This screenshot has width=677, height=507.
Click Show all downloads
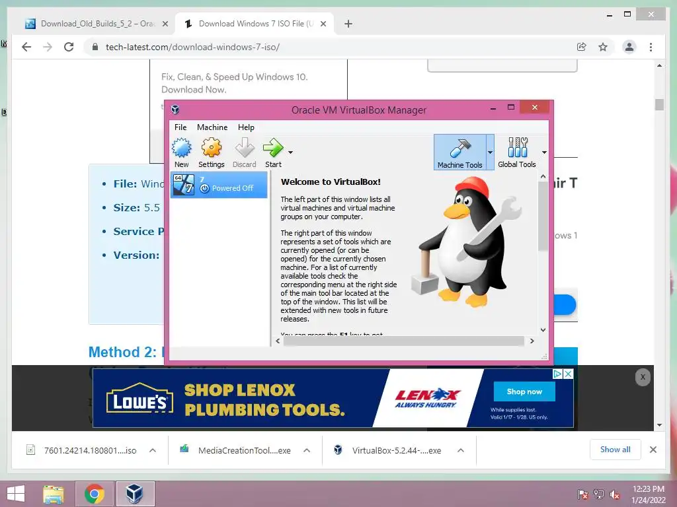coord(616,450)
